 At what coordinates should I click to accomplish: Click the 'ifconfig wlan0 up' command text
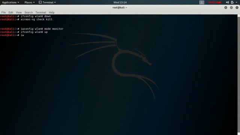pos(34,32)
